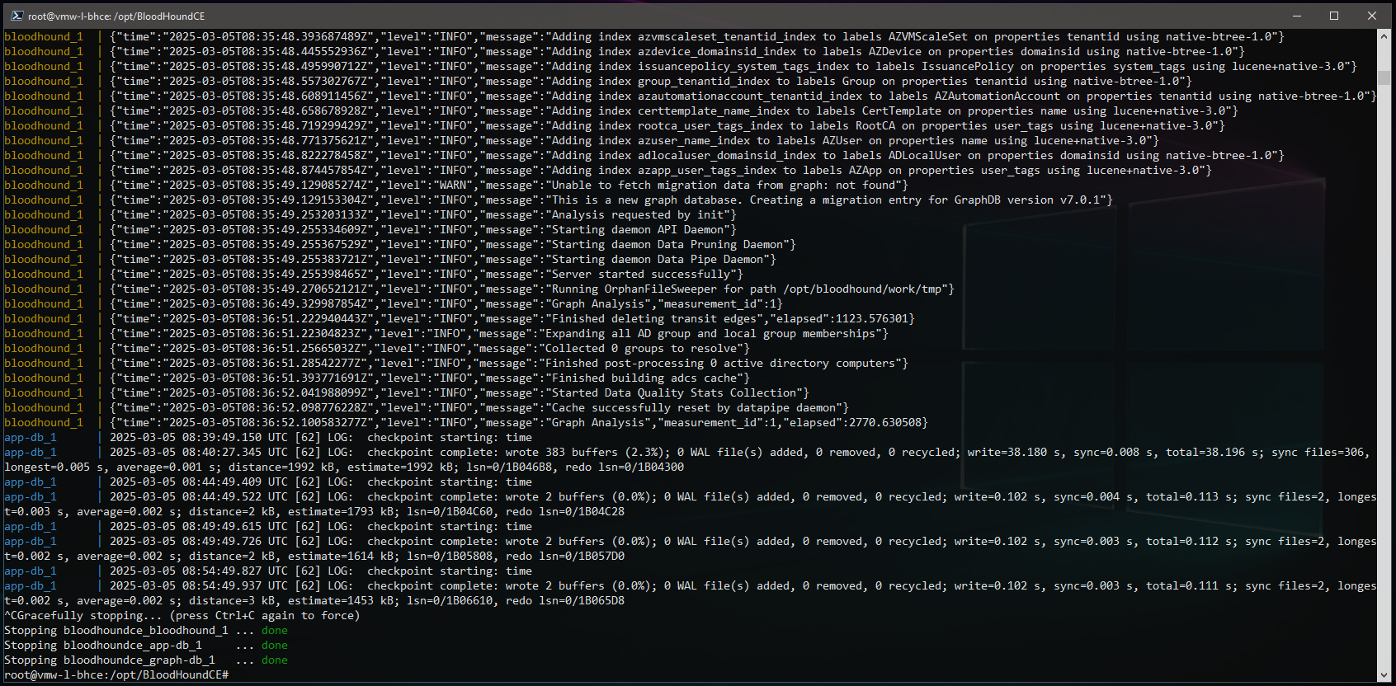Viewport: 1396px width, 686px height.
Task: Click checkpoint starting line at 08:39:49.150
Action: pyautogui.click(x=268, y=438)
